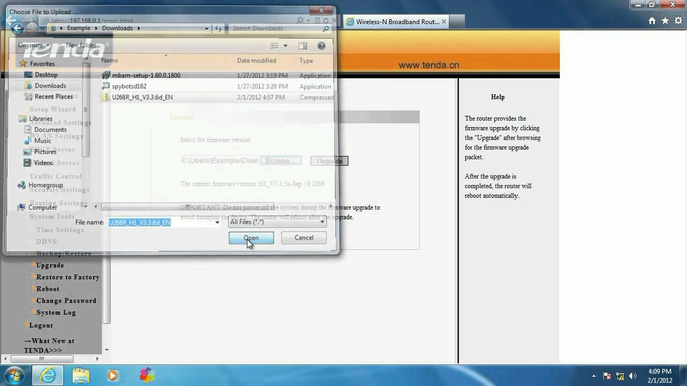The height and width of the screenshot is (386, 687).
Task: Select the spybotsd162 file
Action: click(129, 86)
